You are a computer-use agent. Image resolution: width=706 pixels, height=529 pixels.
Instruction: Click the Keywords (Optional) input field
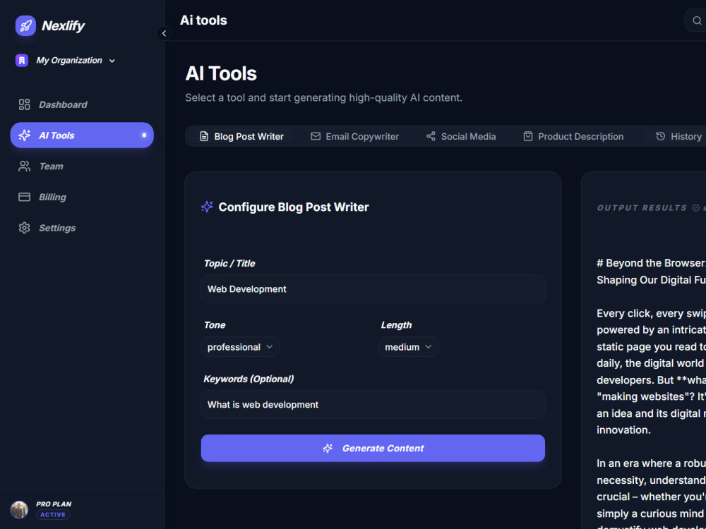tap(373, 404)
